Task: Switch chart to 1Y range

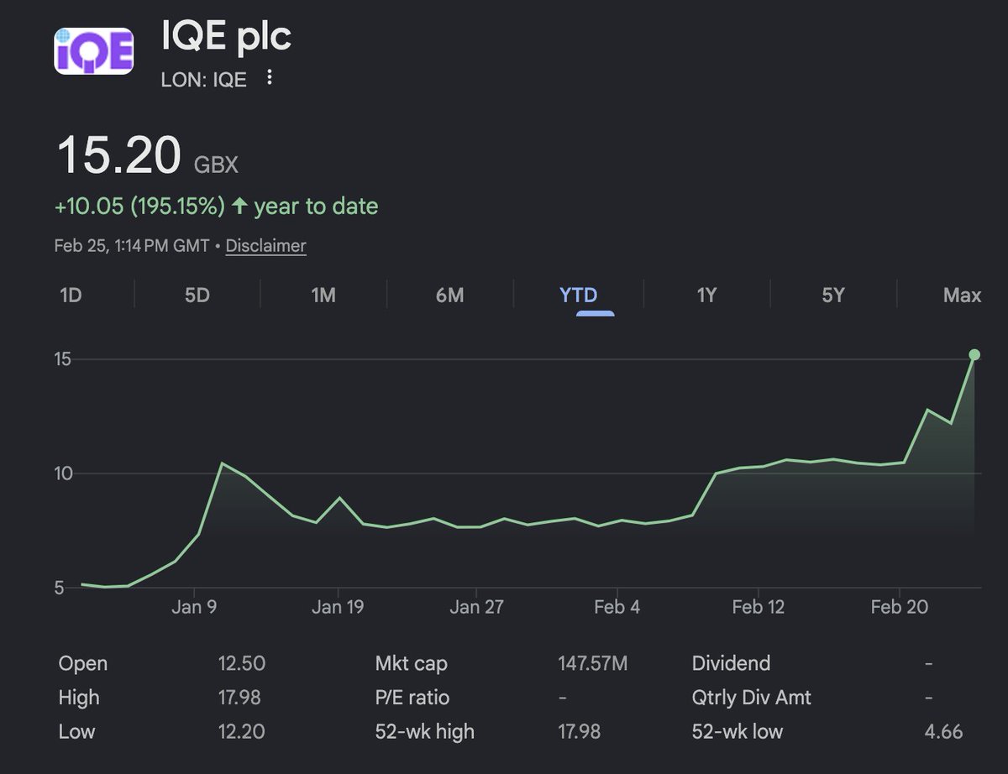Action: [x=706, y=295]
